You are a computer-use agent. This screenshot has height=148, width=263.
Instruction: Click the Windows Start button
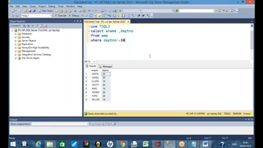tap(13, 144)
